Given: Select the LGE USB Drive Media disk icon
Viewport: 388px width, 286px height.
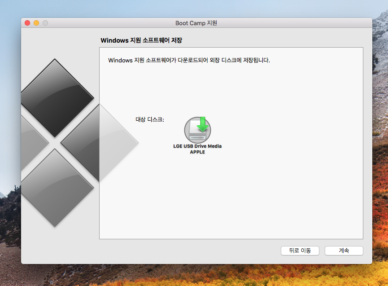Looking at the screenshot, I should click(197, 130).
